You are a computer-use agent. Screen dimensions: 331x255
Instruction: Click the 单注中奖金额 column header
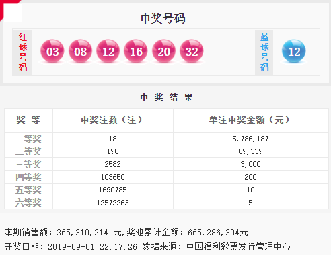point(249,120)
